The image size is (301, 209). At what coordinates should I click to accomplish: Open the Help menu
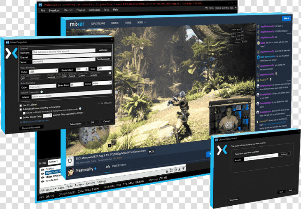116,9
